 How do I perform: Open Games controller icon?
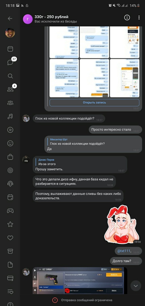click(10, 211)
